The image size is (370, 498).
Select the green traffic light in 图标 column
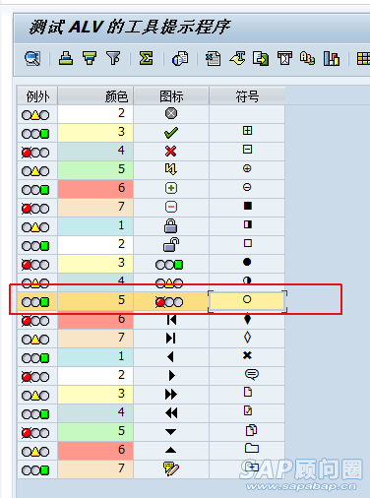click(169, 265)
